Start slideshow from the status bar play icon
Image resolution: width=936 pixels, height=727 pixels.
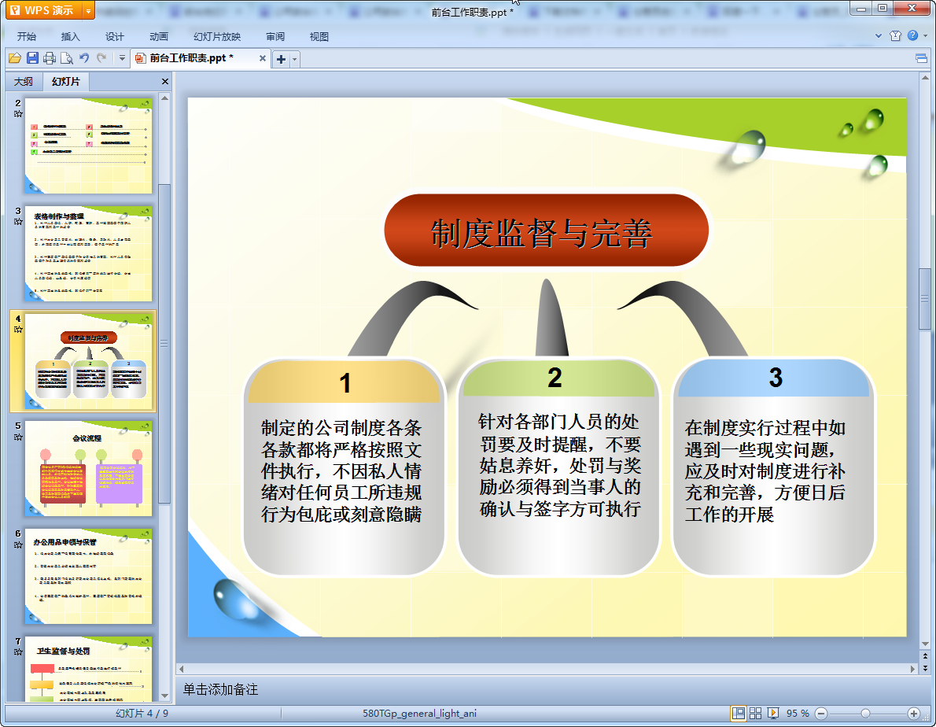(x=773, y=713)
